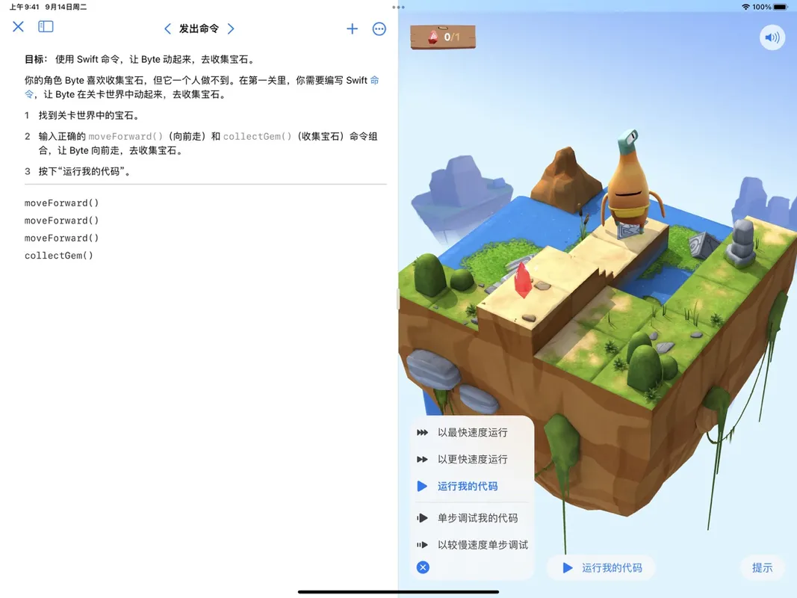Image resolution: width=797 pixels, height=598 pixels.
Task: Tap the multitasking three dots at top
Action: (399, 7)
